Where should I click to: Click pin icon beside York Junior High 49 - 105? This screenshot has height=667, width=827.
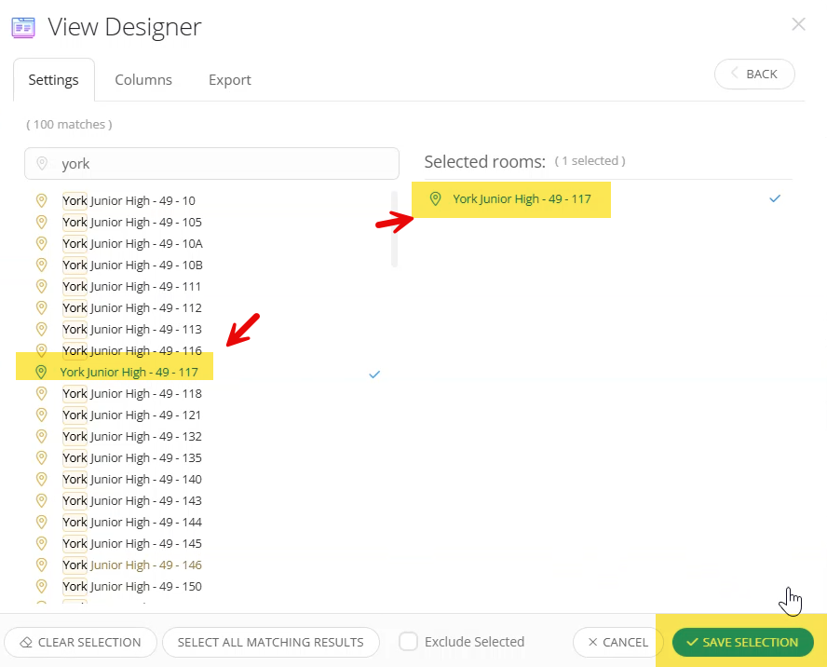tap(41, 222)
